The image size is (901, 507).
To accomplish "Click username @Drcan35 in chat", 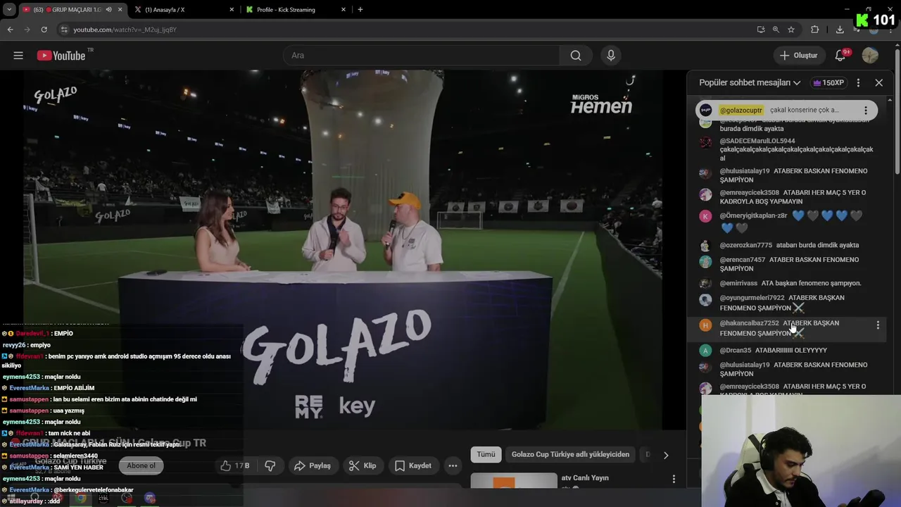I will pyautogui.click(x=735, y=350).
